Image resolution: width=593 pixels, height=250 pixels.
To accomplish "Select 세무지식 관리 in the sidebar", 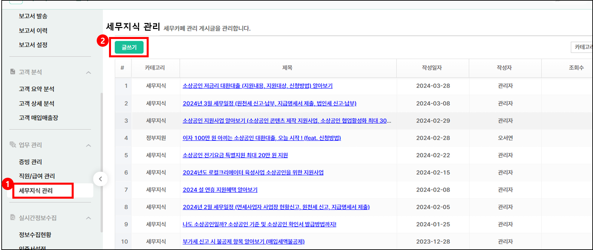I will pyautogui.click(x=36, y=191).
